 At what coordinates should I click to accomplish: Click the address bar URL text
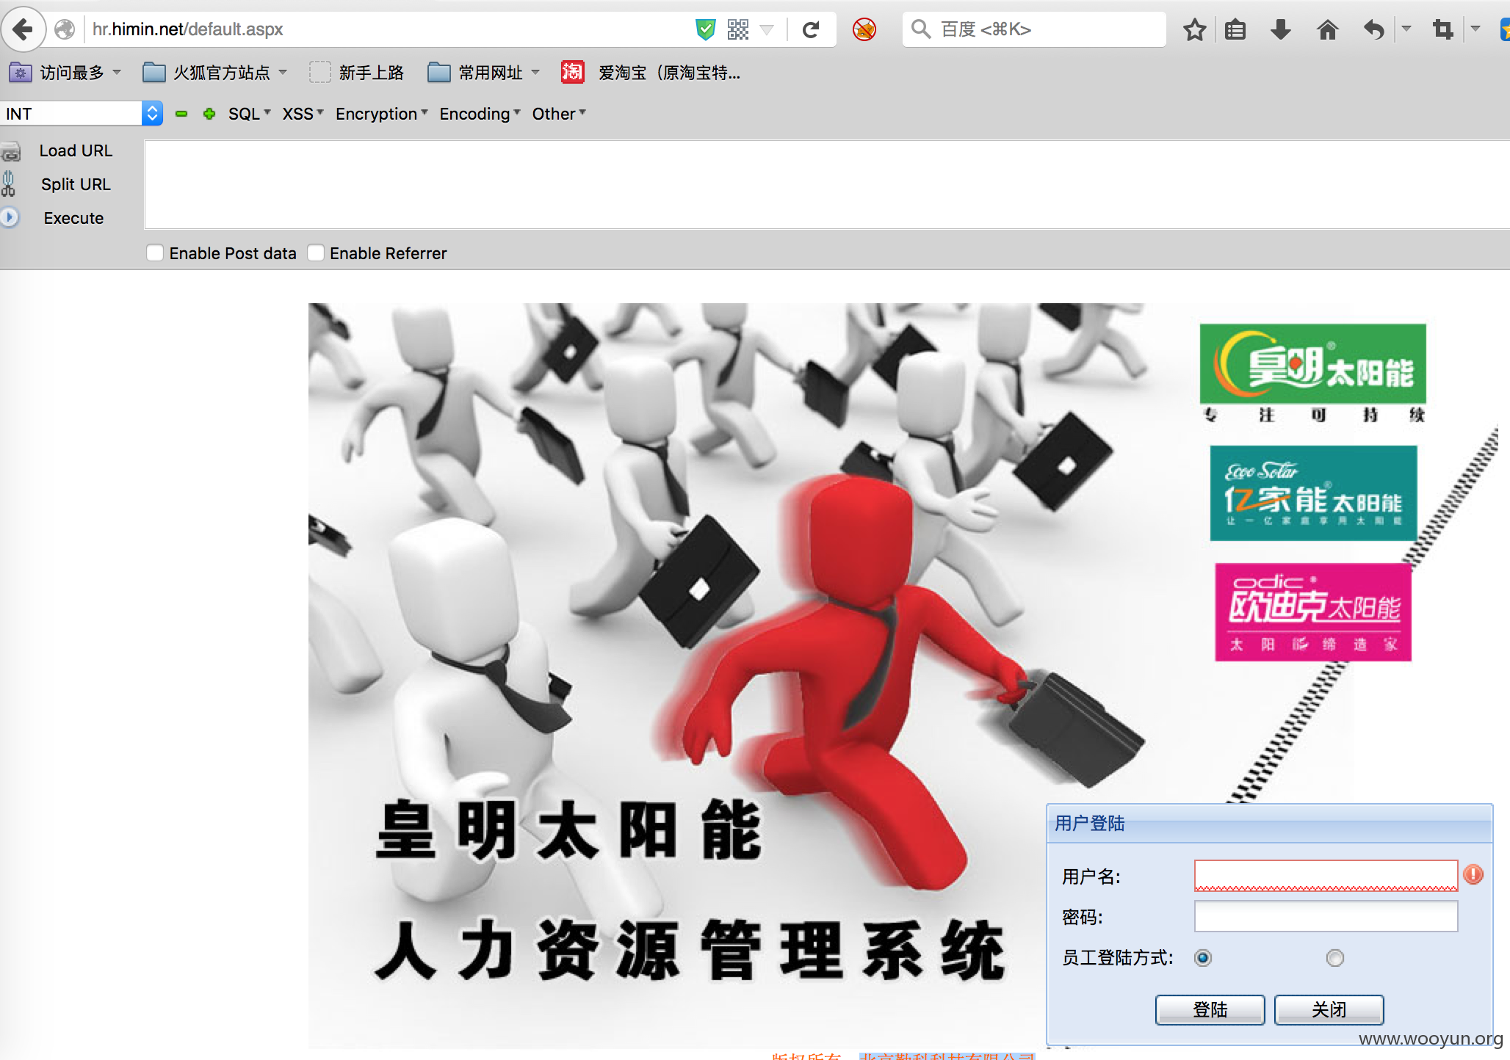[187, 29]
